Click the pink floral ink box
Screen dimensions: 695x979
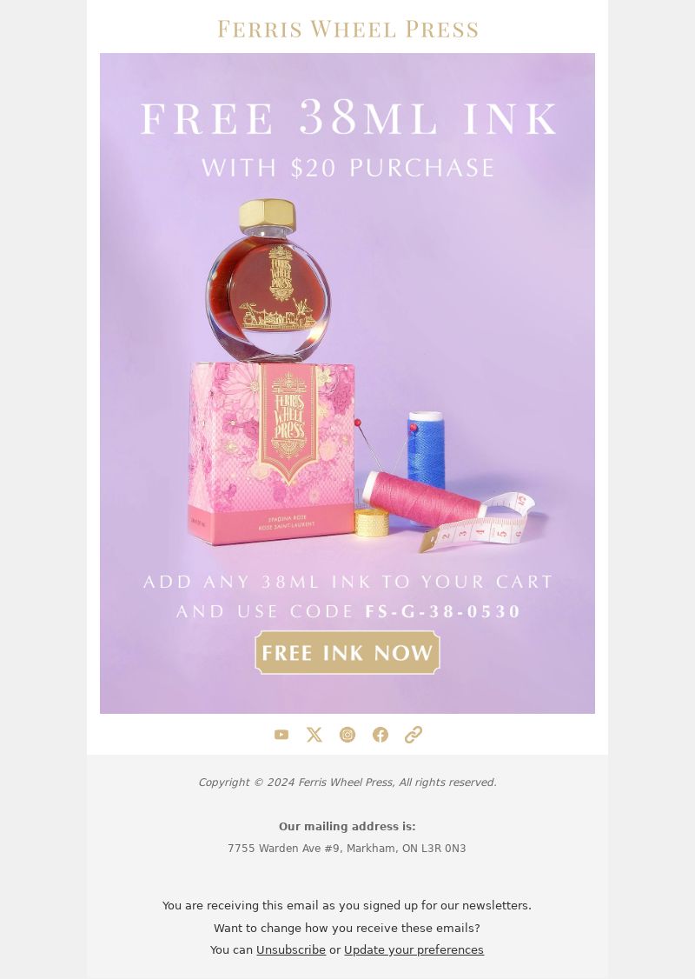[x=271, y=453]
